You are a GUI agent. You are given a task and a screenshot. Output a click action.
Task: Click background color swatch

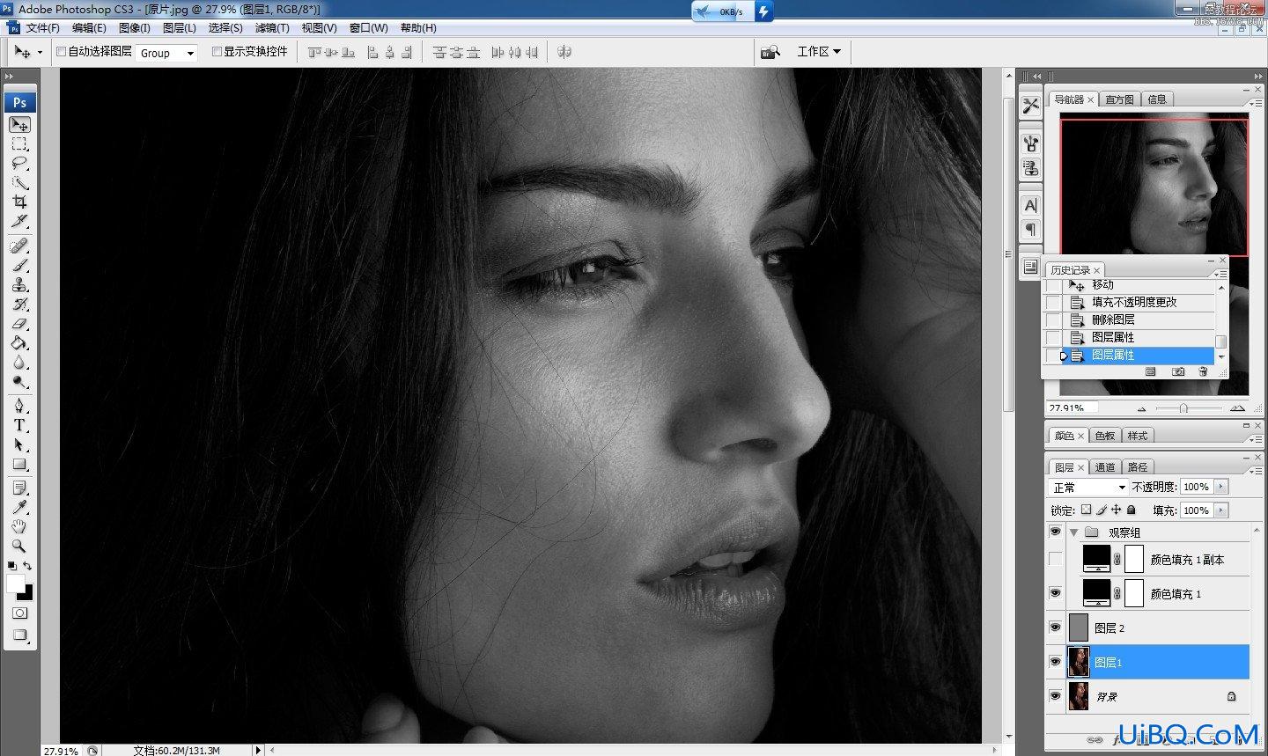pos(26,593)
